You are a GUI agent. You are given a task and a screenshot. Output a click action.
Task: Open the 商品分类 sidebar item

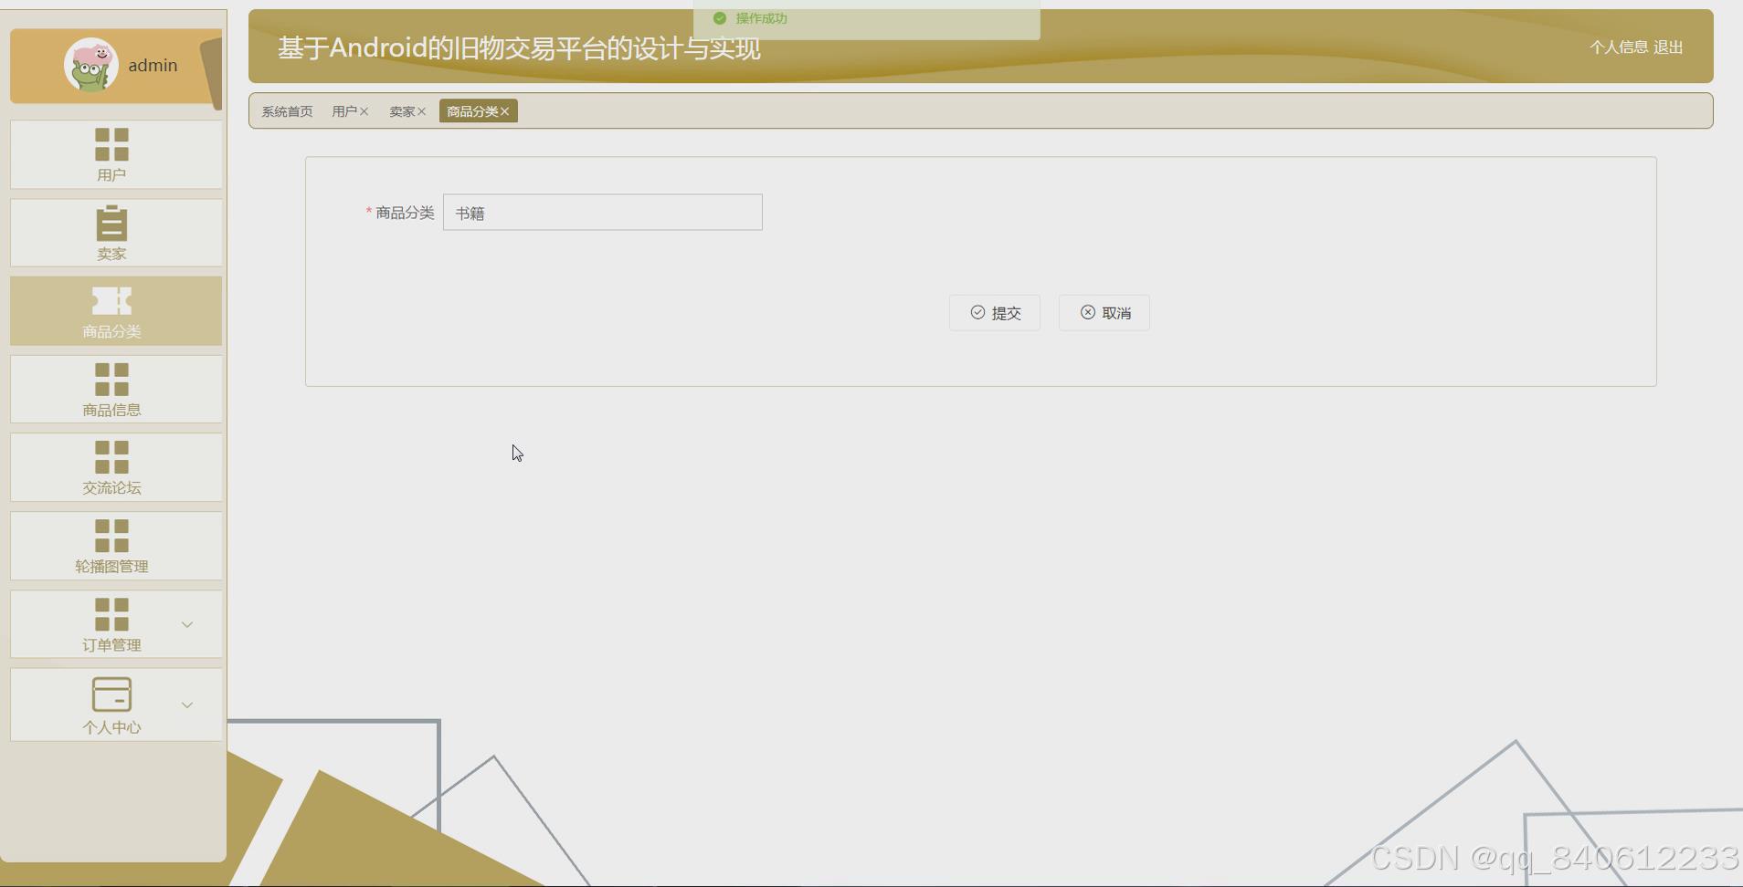[x=111, y=311]
